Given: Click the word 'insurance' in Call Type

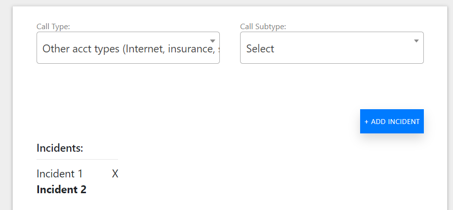Looking at the screenshot, I should 190,48.
